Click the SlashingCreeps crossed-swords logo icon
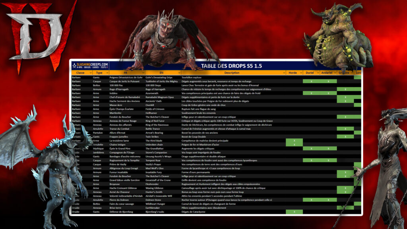 (75, 66)
